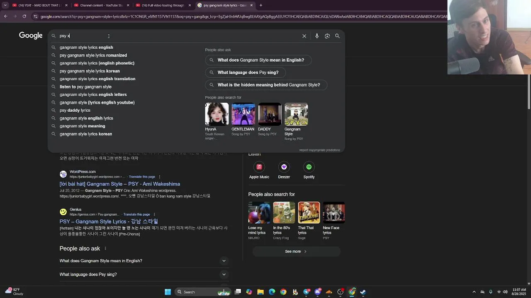The width and height of the screenshot is (531, 298).
Task: Click the magnifier search submit icon
Action: (337, 36)
